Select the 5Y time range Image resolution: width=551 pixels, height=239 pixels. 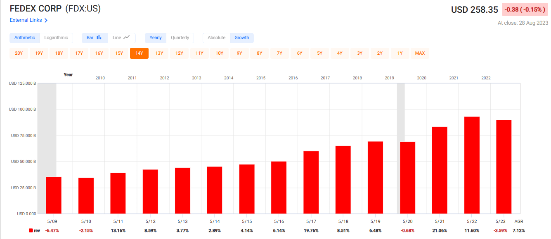click(319, 53)
